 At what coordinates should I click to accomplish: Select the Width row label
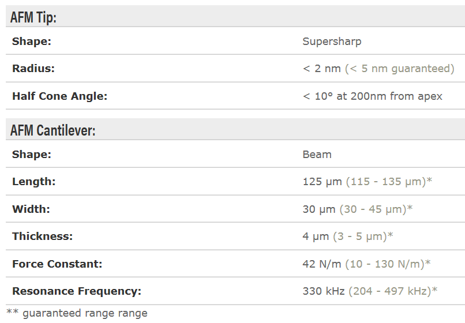click(31, 209)
